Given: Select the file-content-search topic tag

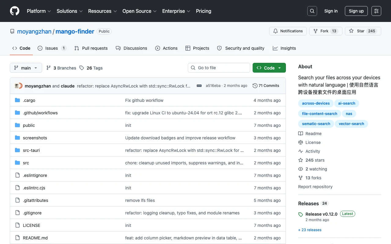Looking at the screenshot, I should pos(320,114).
